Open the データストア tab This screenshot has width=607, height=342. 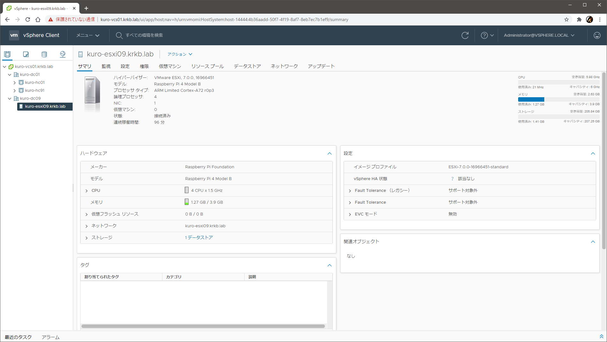pos(247,66)
